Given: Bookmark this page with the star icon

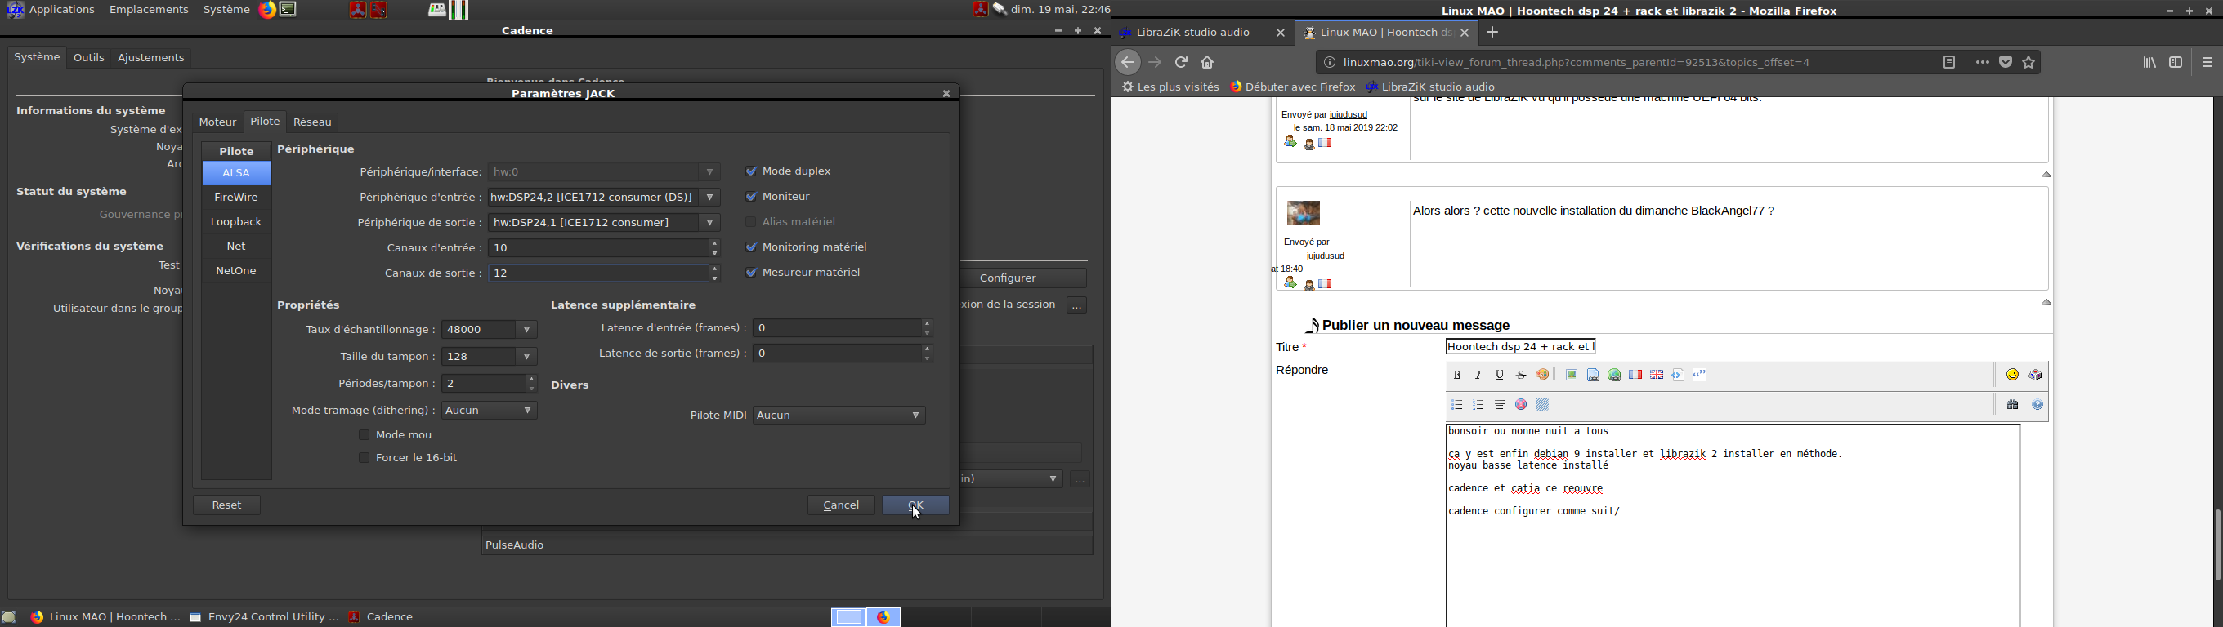Looking at the screenshot, I should [2028, 62].
